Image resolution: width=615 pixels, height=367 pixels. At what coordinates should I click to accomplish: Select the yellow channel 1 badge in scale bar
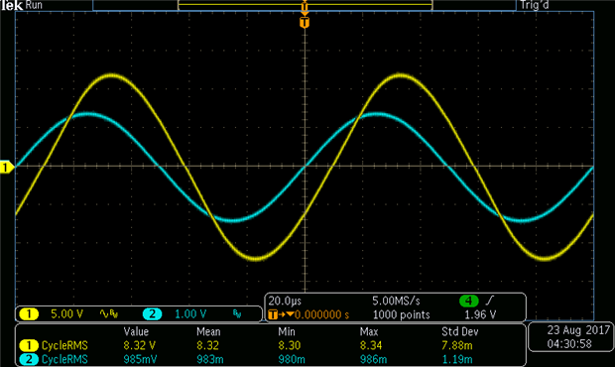point(29,314)
